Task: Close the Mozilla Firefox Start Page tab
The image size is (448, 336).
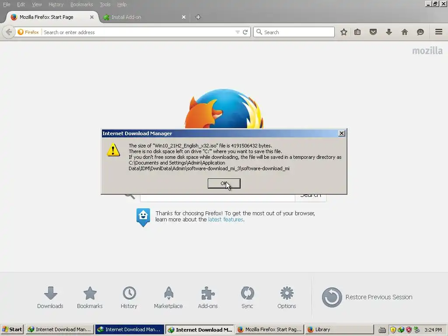Action: pyautogui.click(x=92, y=17)
